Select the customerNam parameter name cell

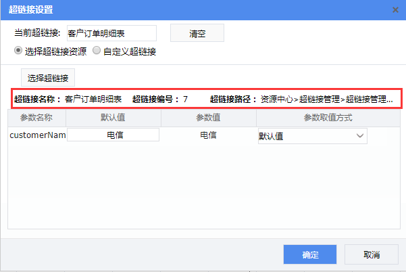pyautogui.click(x=37, y=135)
